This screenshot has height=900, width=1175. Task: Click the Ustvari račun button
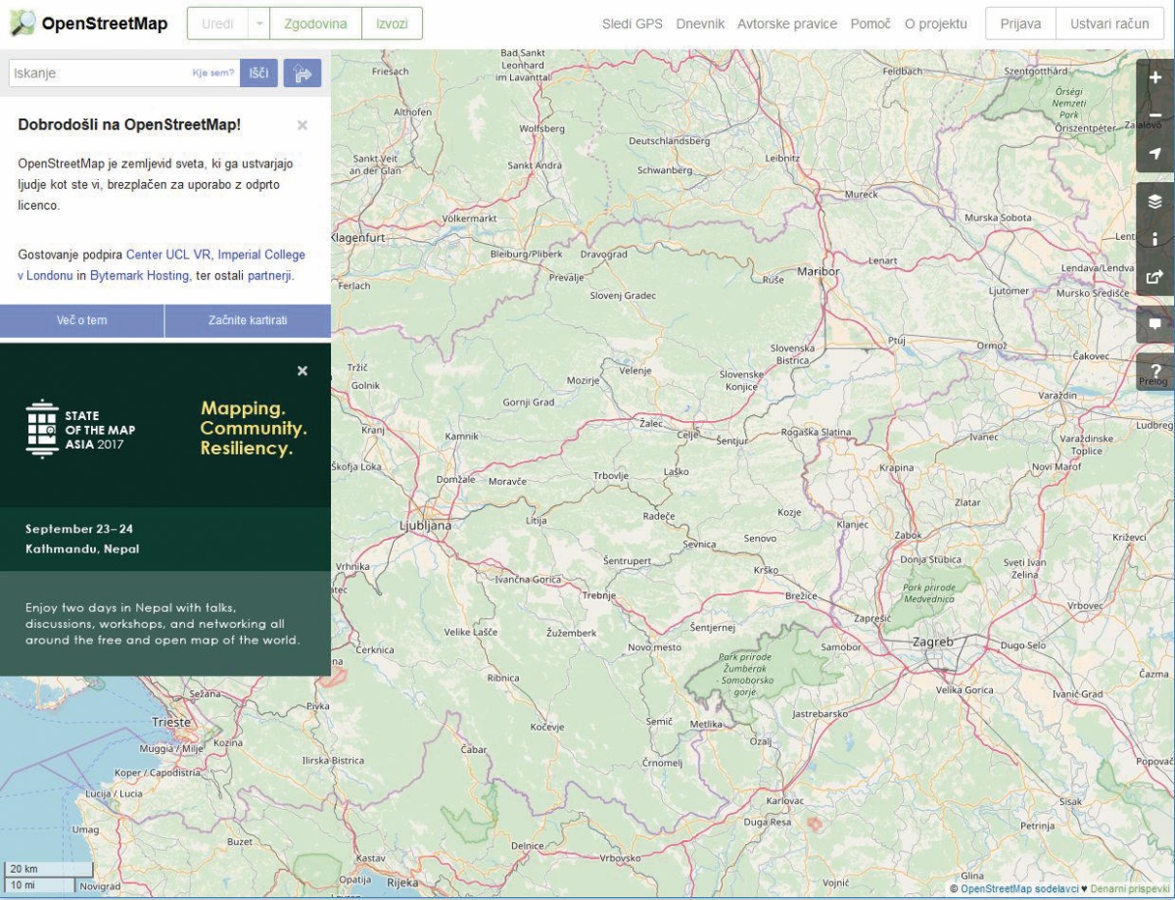pyautogui.click(x=1110, y=24)
